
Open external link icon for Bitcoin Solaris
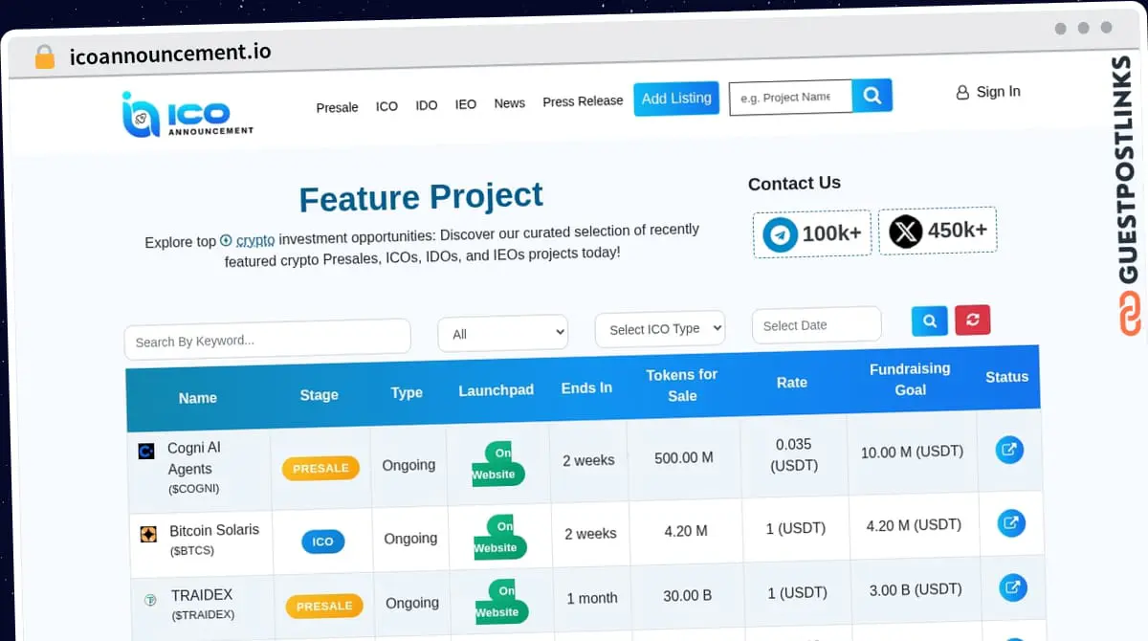[1011, 522]
